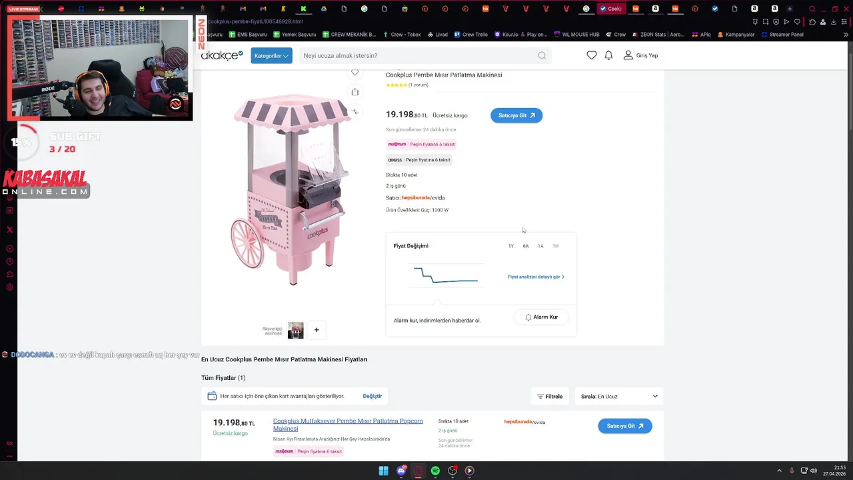Open browser search icon in tab bar
The width and height of the screenshot is (853, 480).
point(812,9)
